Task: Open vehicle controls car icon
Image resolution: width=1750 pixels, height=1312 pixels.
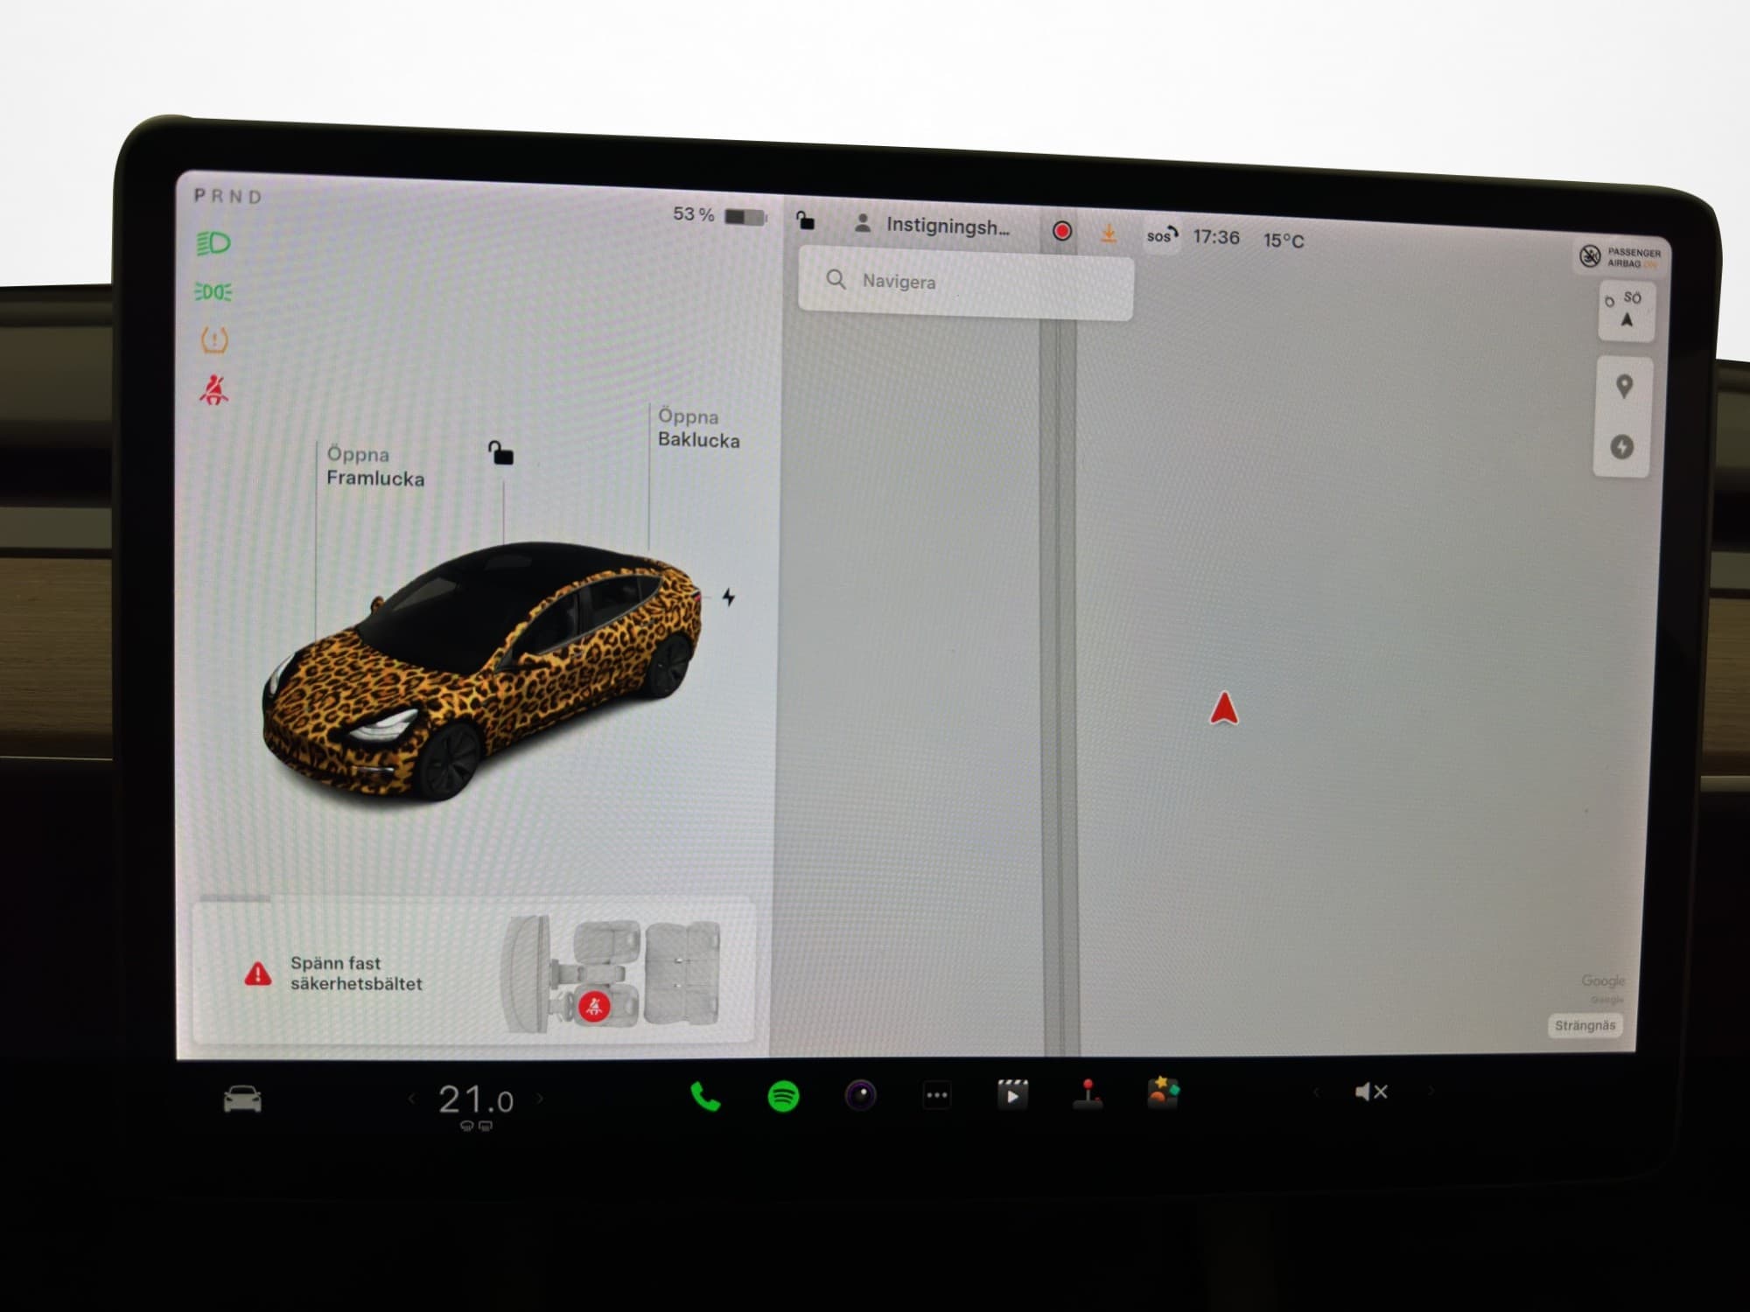Action: pos(242,1099)
